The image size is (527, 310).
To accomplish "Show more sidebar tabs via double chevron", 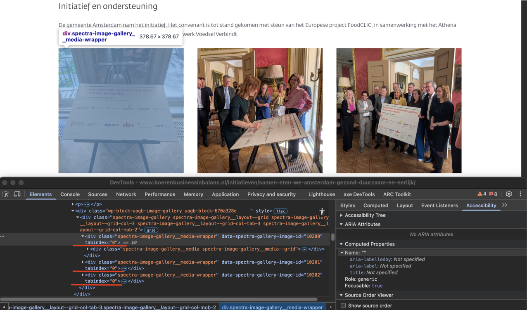I will (505, 205).
